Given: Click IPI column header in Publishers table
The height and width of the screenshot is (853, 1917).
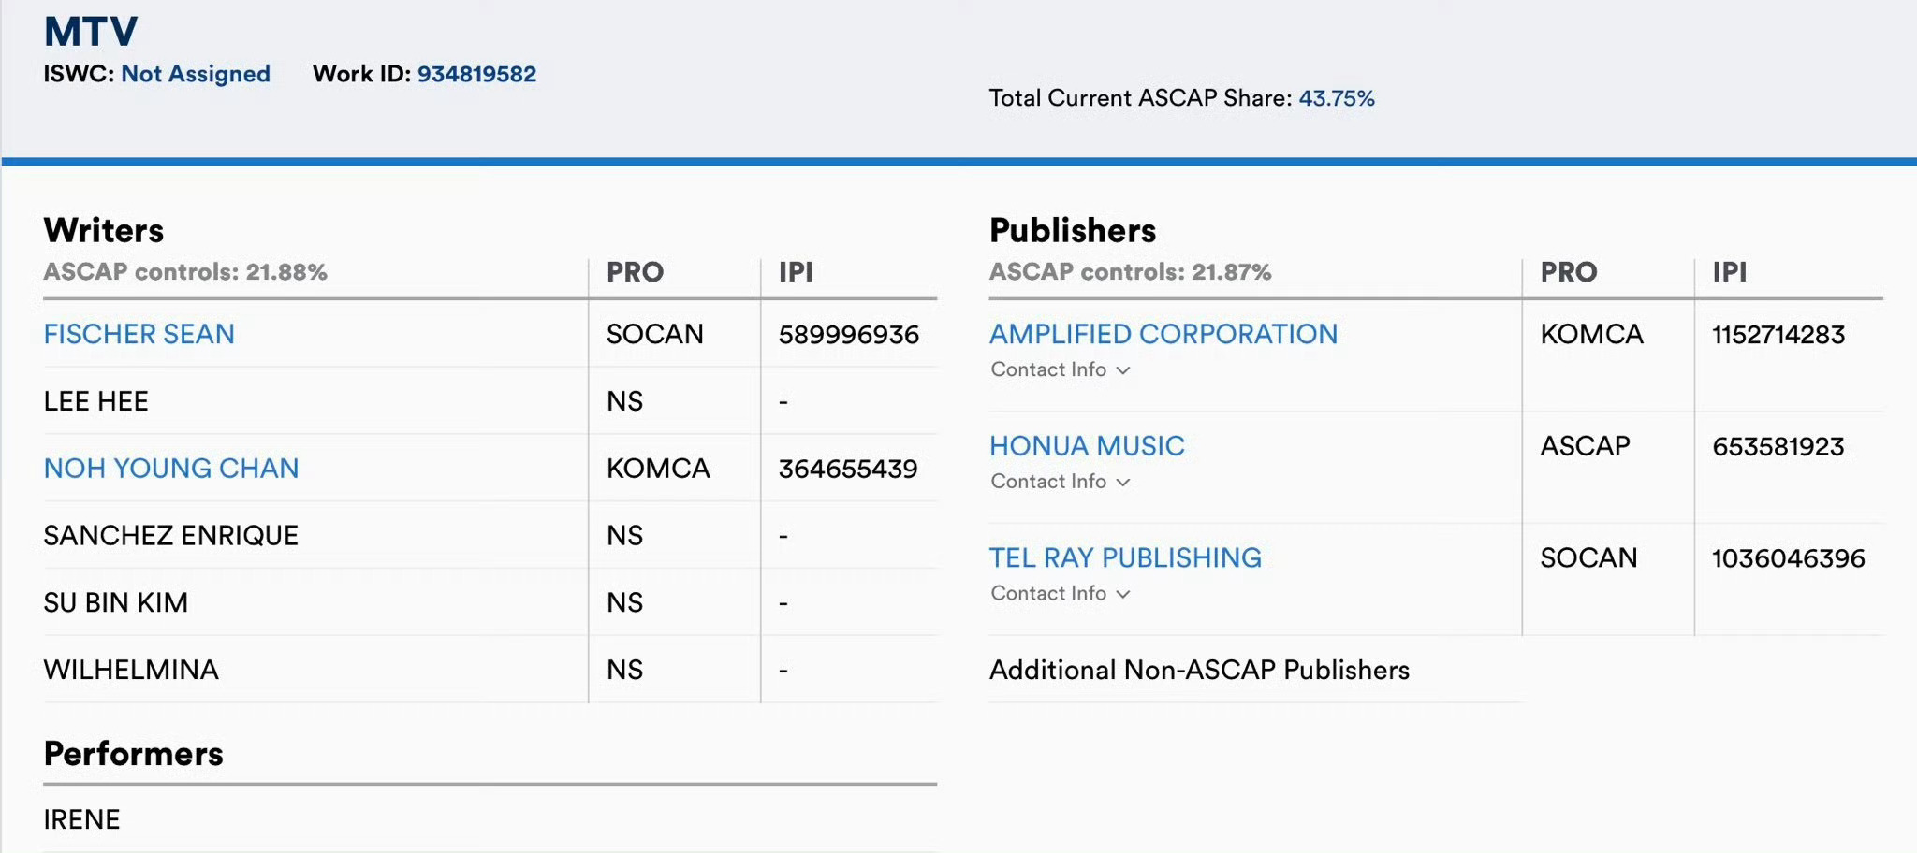Looking at the screenshot, I should tap(1730, 272).
